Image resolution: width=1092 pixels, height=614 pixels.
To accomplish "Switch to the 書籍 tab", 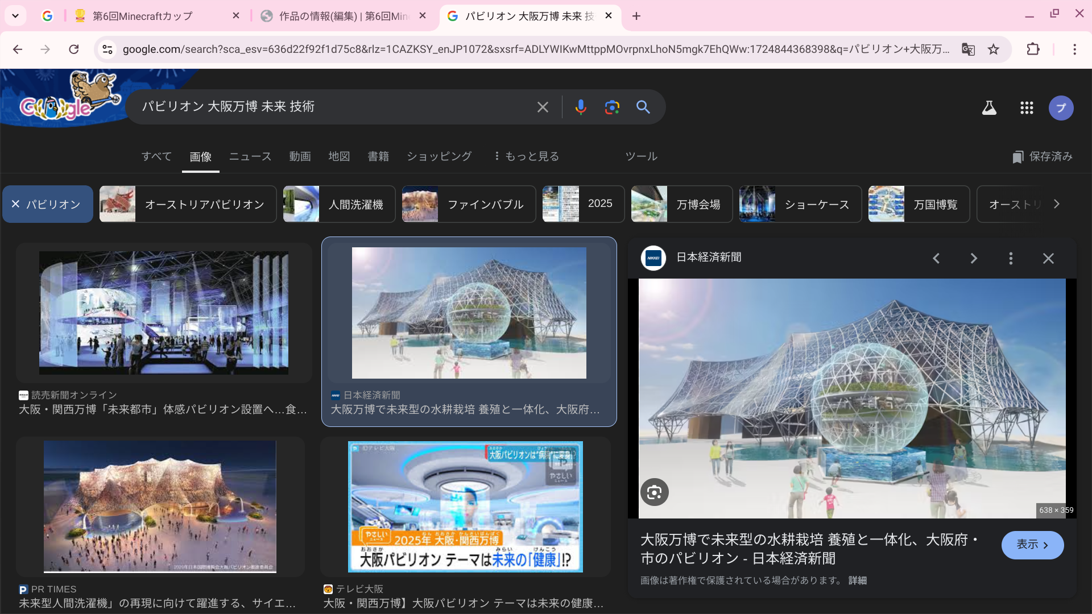I will pos(378,156).
